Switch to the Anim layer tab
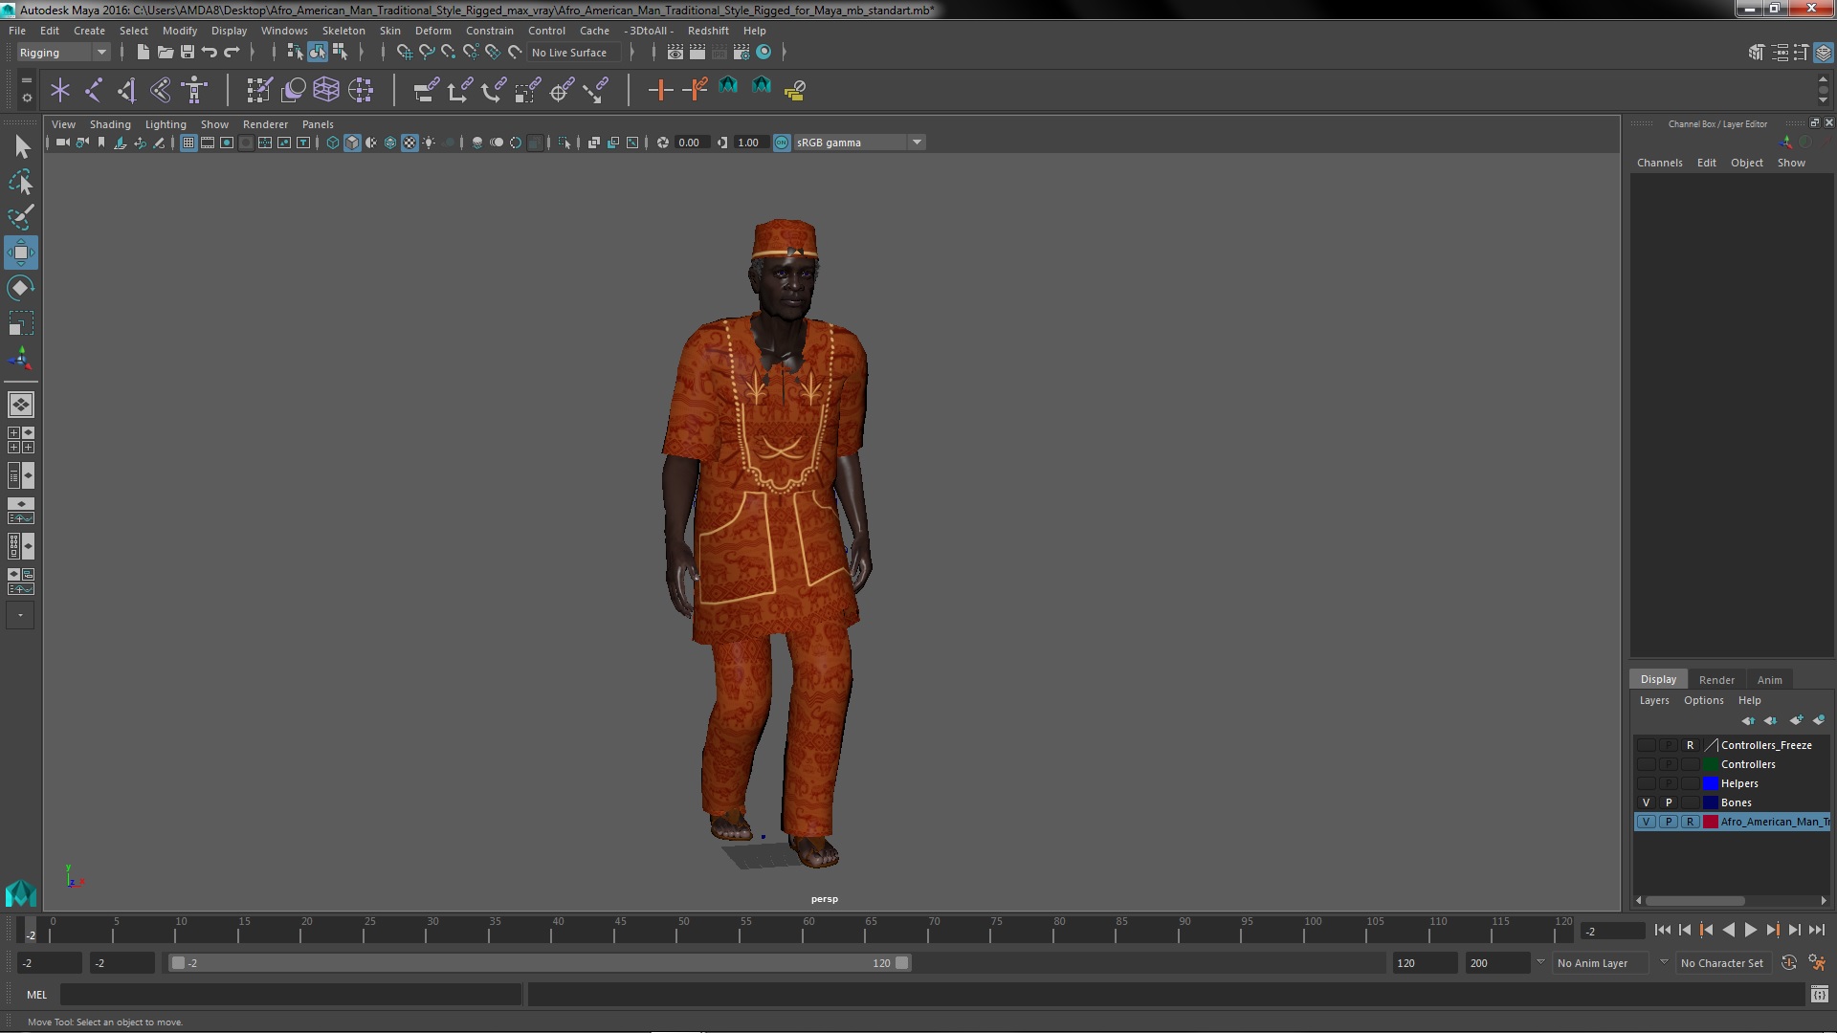 (x=1769, y=680)
